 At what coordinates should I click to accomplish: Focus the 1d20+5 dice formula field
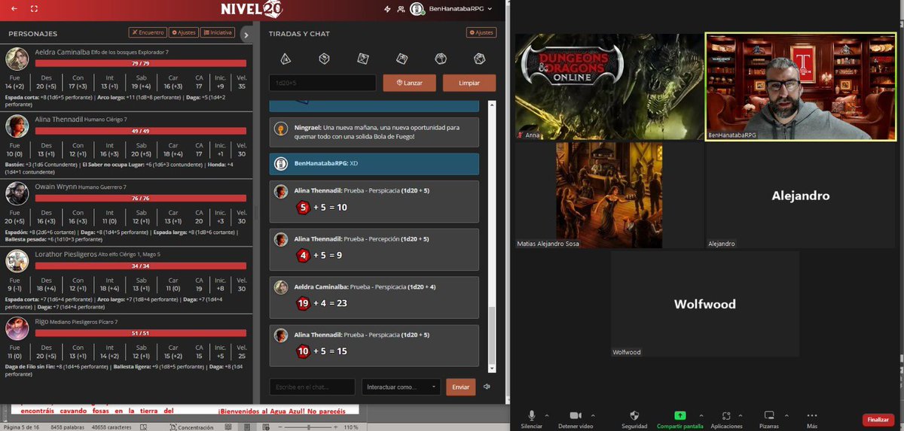(322, 83)
